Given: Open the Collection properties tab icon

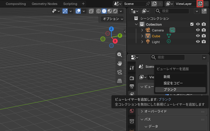Looking at the screenshot, I should (132, 121).
